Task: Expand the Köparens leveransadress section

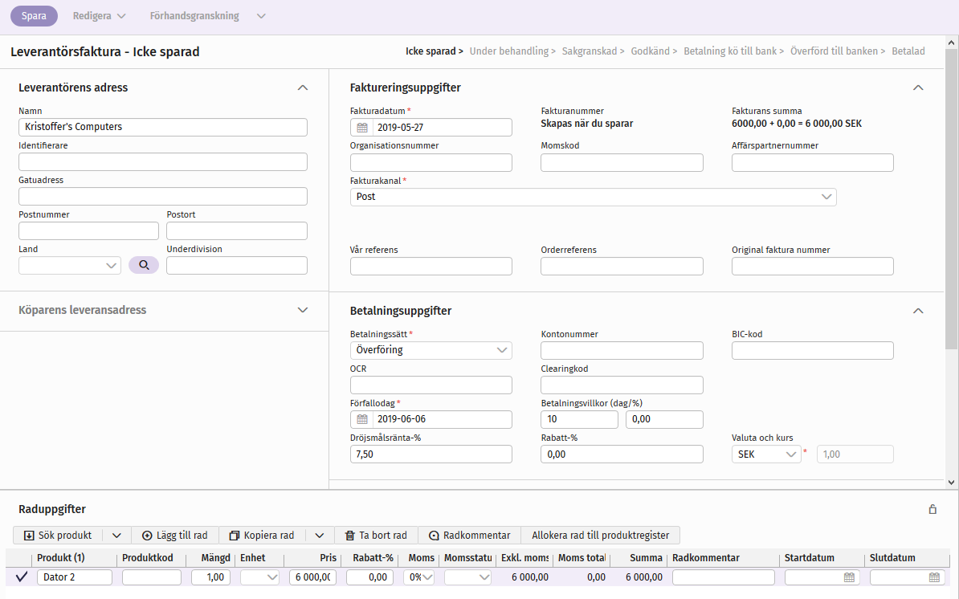Action: tap(302, 310)
